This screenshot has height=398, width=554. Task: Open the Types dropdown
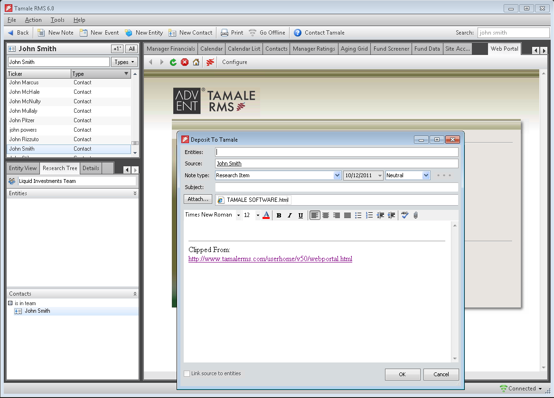[x=124, y=62]
